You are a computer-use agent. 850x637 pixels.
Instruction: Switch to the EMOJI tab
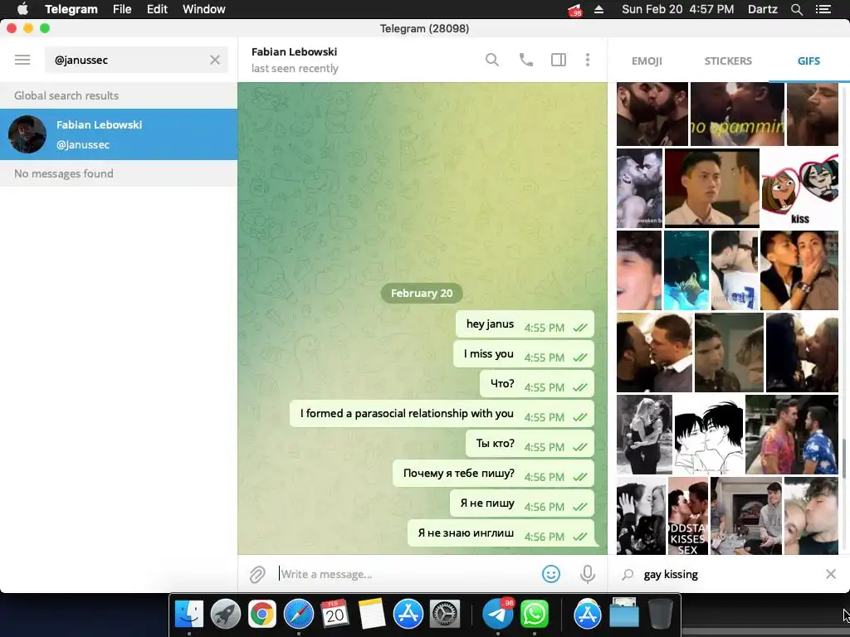click(x=647, y=61)
